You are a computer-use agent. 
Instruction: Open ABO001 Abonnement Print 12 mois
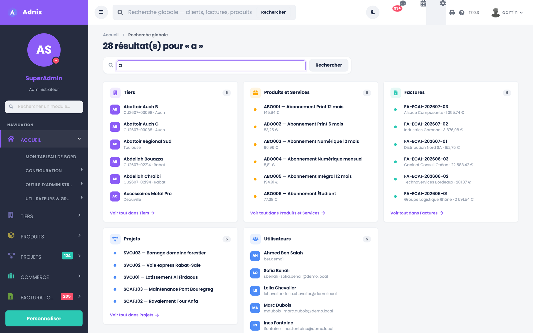311,109
